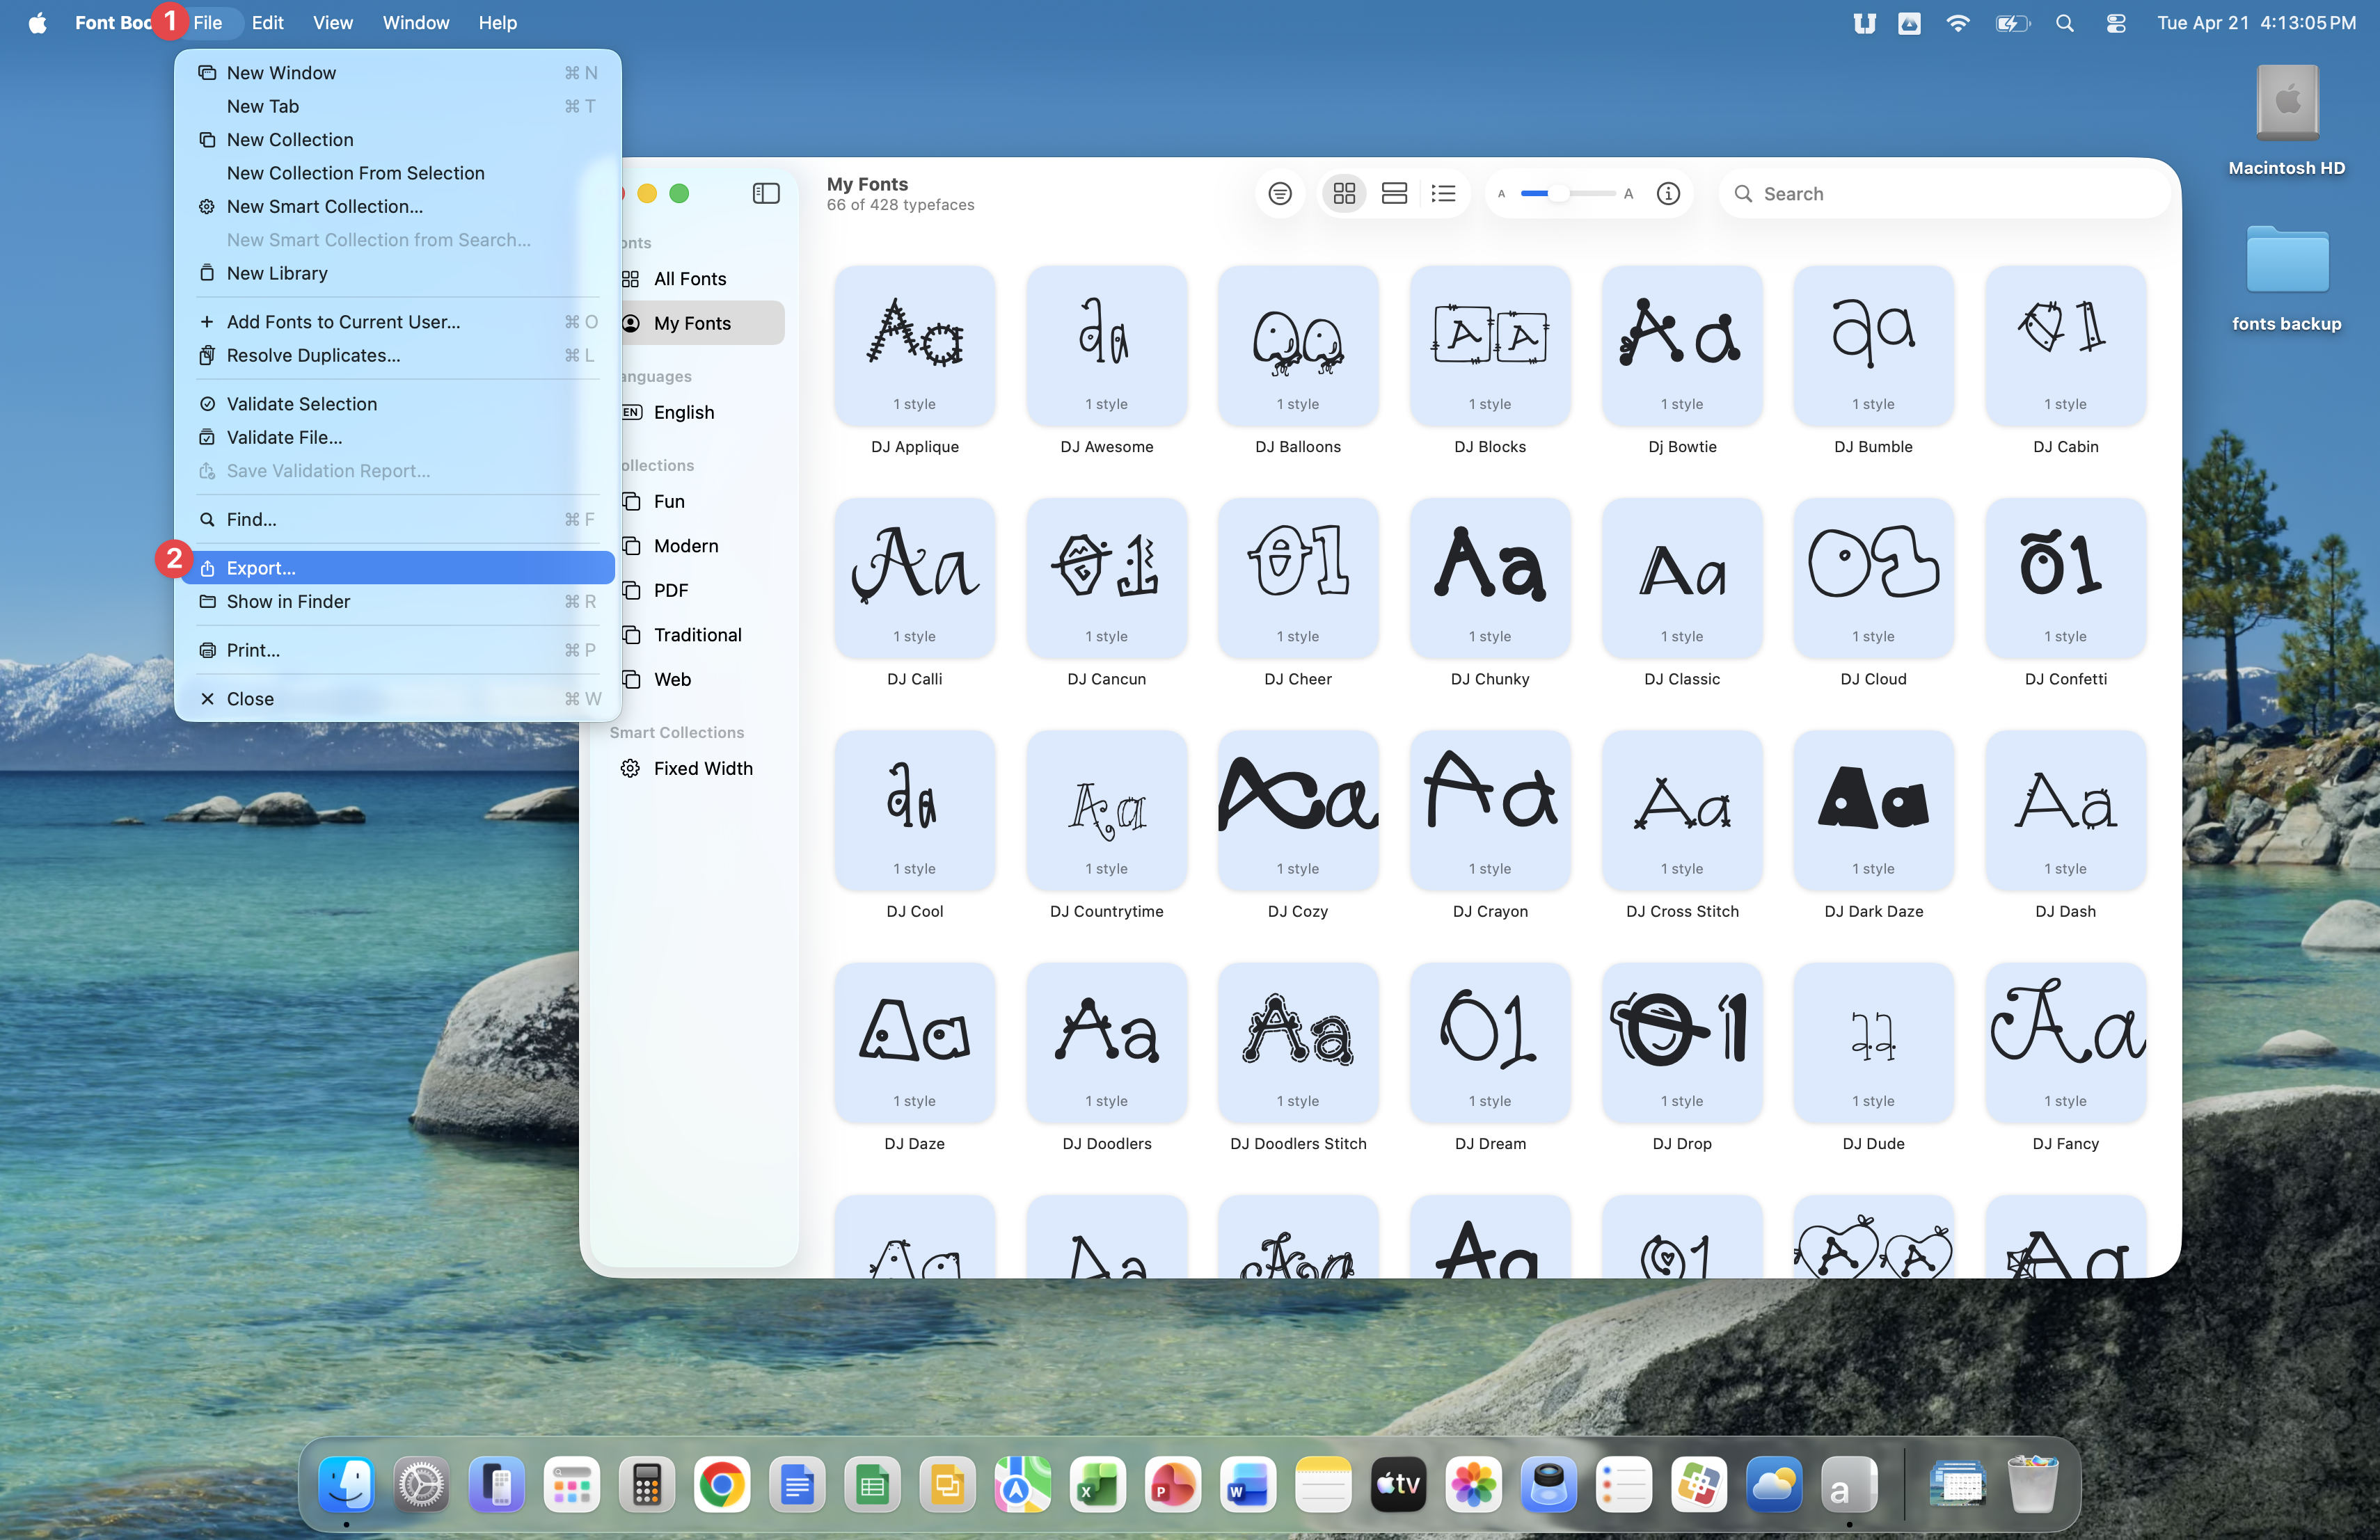Viewport: 2380px width, 1540px height.
Task: Click Validate Selection in the menu
Action: (x=301, y=403)
